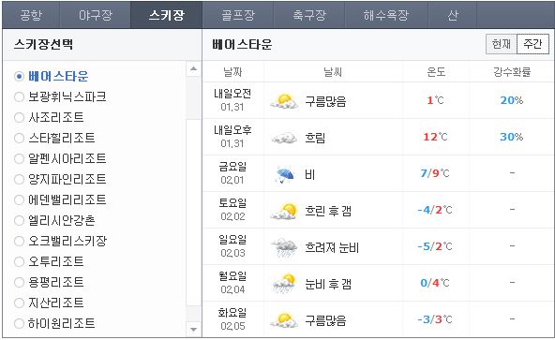555x340 pixels.
Task: Choose the 오투리조트 option
Action: 19,261
